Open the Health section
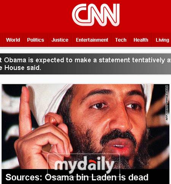Image resolution: width=171 pixels, height=184 pixels. pyautogui.click(x=141, y=40)
